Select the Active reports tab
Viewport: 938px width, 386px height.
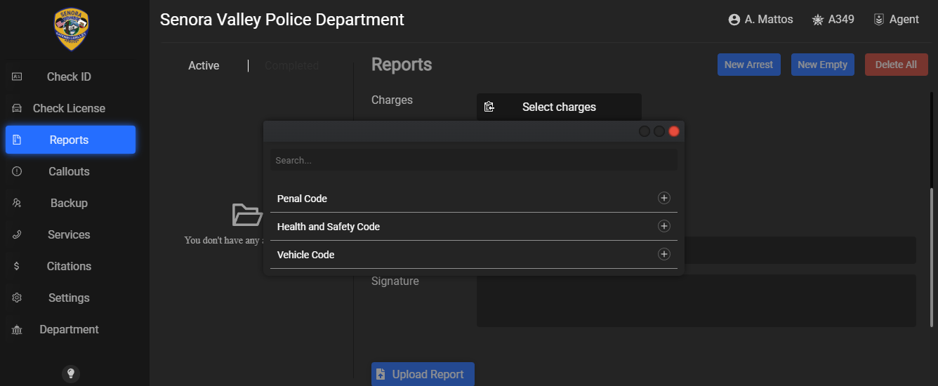coord(204,65)
